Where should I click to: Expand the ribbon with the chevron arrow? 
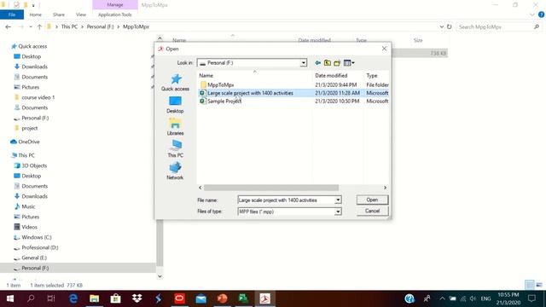pyautogui.click(x=531, y=14)
